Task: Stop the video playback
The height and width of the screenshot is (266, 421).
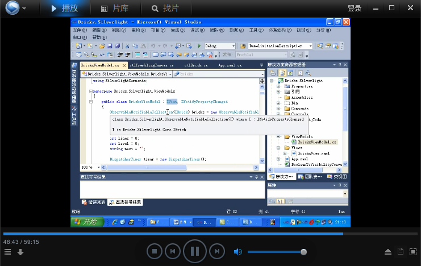Action: (155, 251)
